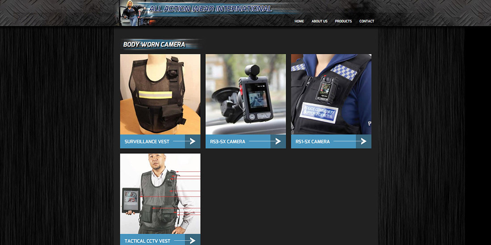
Task: Open the RS1-SX Camera product image
Action: pyautogui.click(x=331, y=94)
